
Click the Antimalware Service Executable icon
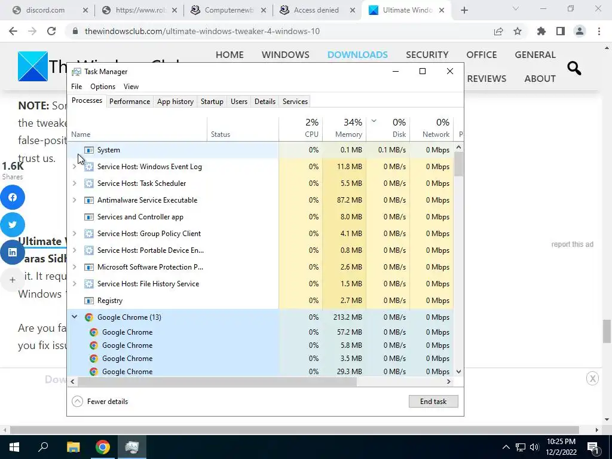(x=89, y=200)
